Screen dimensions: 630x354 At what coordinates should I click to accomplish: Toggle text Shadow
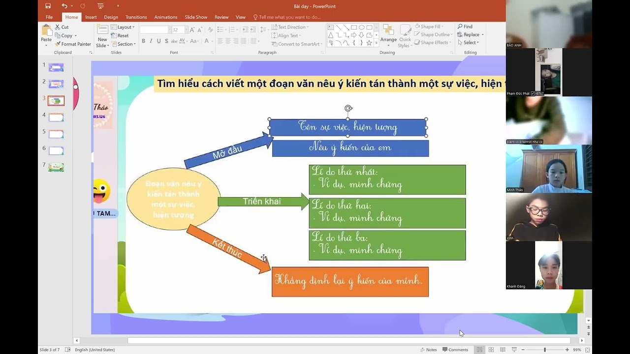tap(166, 41)
